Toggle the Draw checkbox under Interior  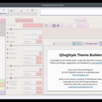8,49
